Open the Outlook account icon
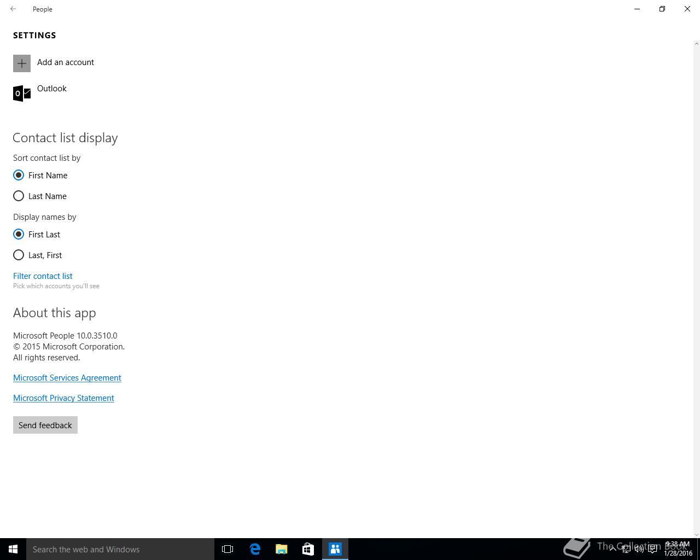700x560 pixels. pos(22,93)
